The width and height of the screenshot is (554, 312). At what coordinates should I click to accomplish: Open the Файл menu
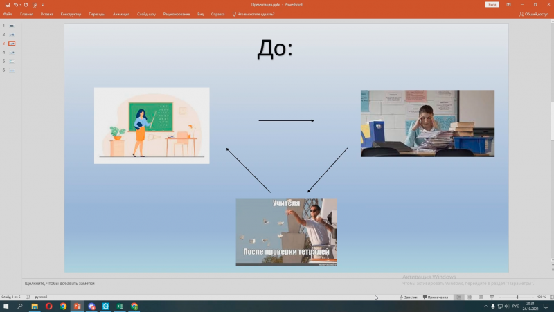(8, 14)
